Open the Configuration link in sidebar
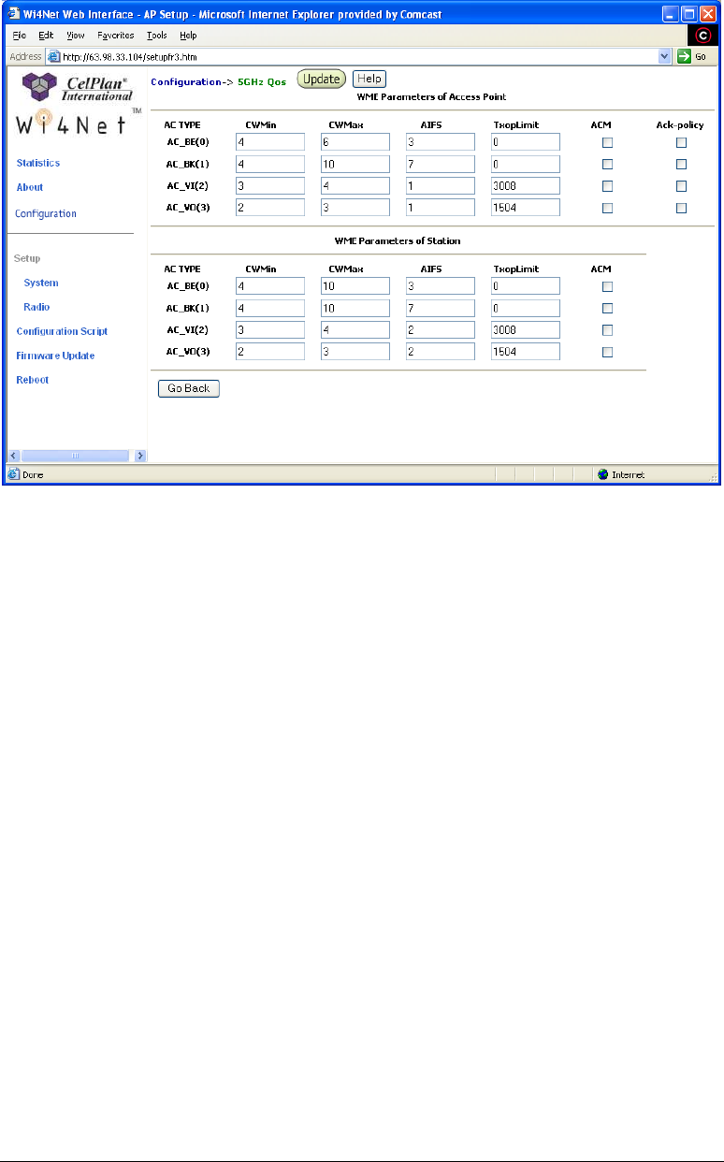The image size is (724, 1162). coord(46,213)
